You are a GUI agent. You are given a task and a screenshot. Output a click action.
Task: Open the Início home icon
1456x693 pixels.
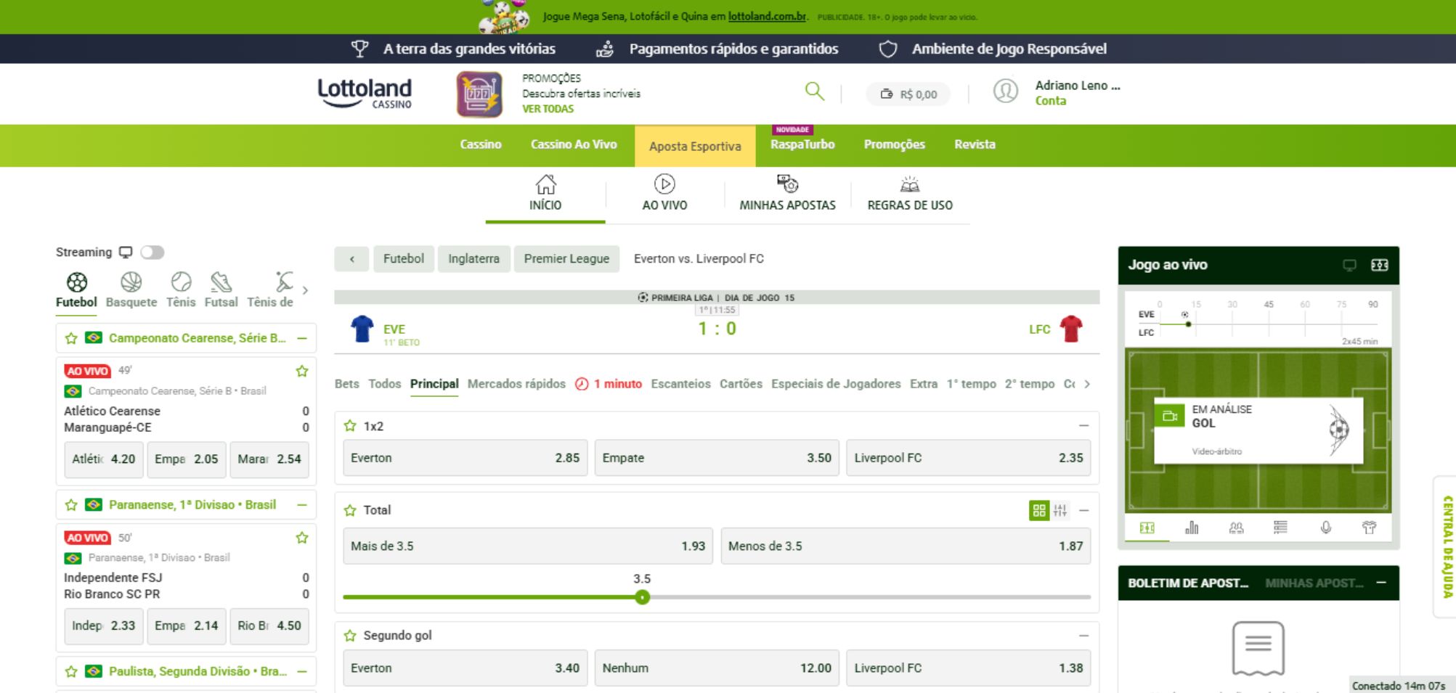[545, 184]
